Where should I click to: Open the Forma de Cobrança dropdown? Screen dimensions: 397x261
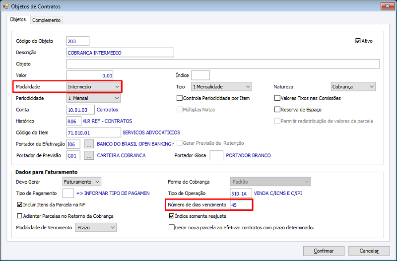point(270,182)
